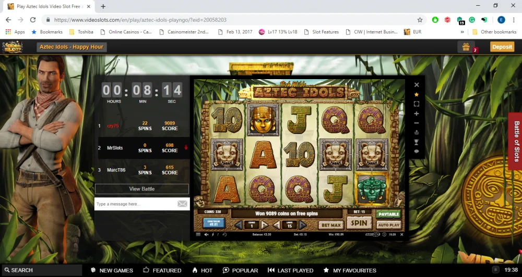Click the green thumbs-up extension icon
The height and width of the screenshot is (277, 522).
point(435,20)
